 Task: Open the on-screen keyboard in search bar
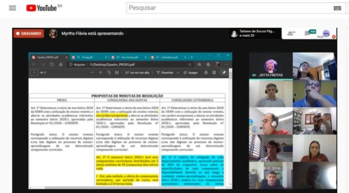[337, 8]
